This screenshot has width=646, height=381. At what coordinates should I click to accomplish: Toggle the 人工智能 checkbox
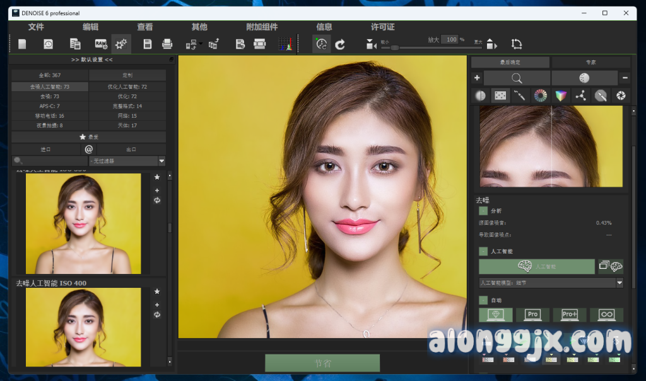483,251
